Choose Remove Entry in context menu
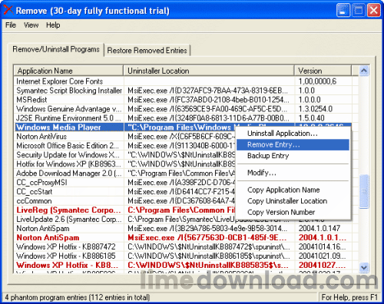 coord(293,144)
